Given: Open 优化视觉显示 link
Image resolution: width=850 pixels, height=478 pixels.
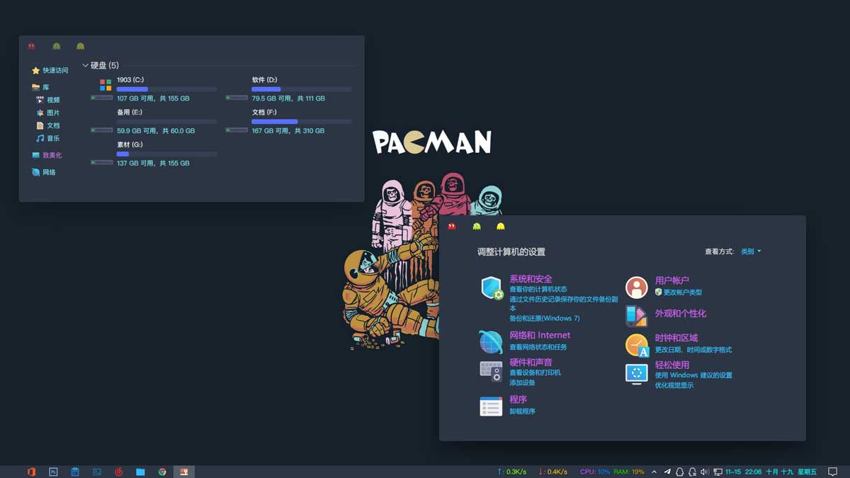Looking at the screenshot, I should 674,386.
